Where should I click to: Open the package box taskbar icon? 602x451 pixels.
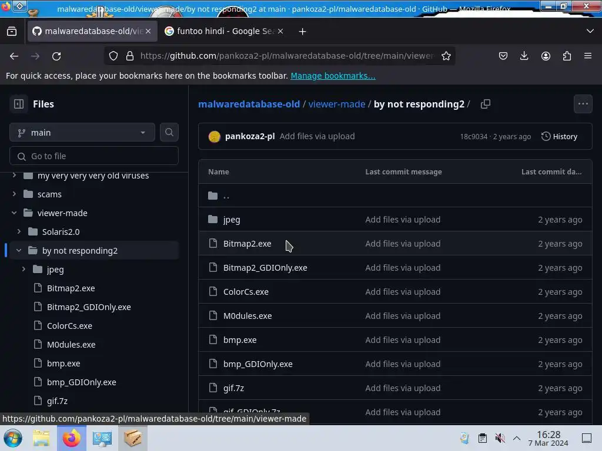132,438
